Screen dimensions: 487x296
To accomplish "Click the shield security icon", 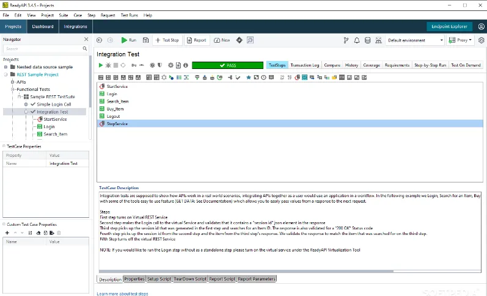I will tap(159, 65).
